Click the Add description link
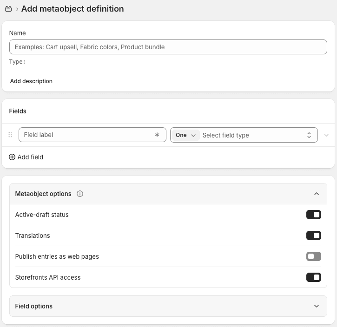337x327 pixels. point(31,81)
